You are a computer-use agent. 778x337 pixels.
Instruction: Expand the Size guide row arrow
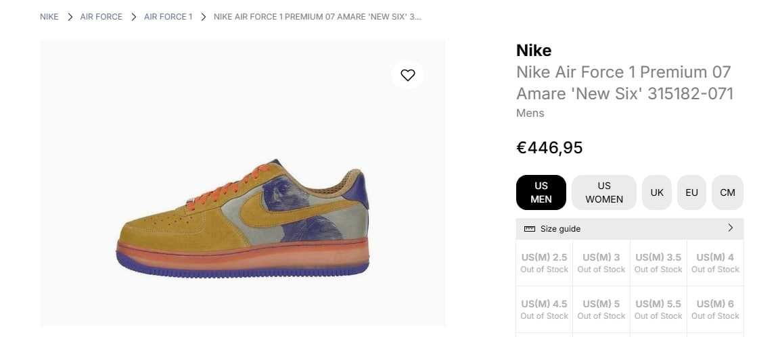pos(731,228)
